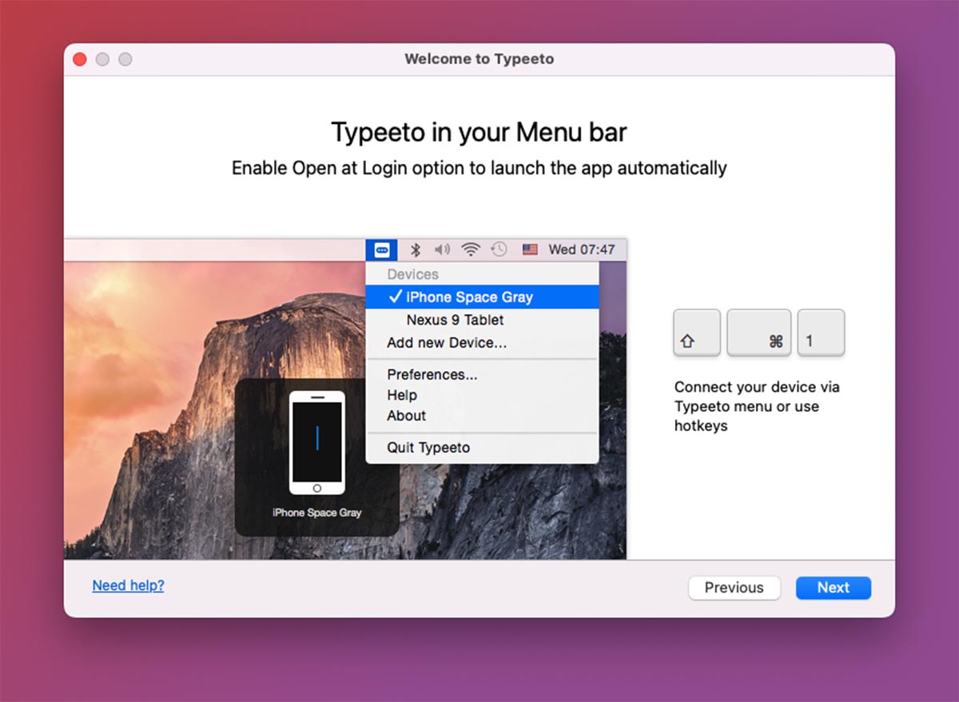Viewport: 959px width, 702px height.
Task: Click the volume speaker icon
Action: pos(443,249)
